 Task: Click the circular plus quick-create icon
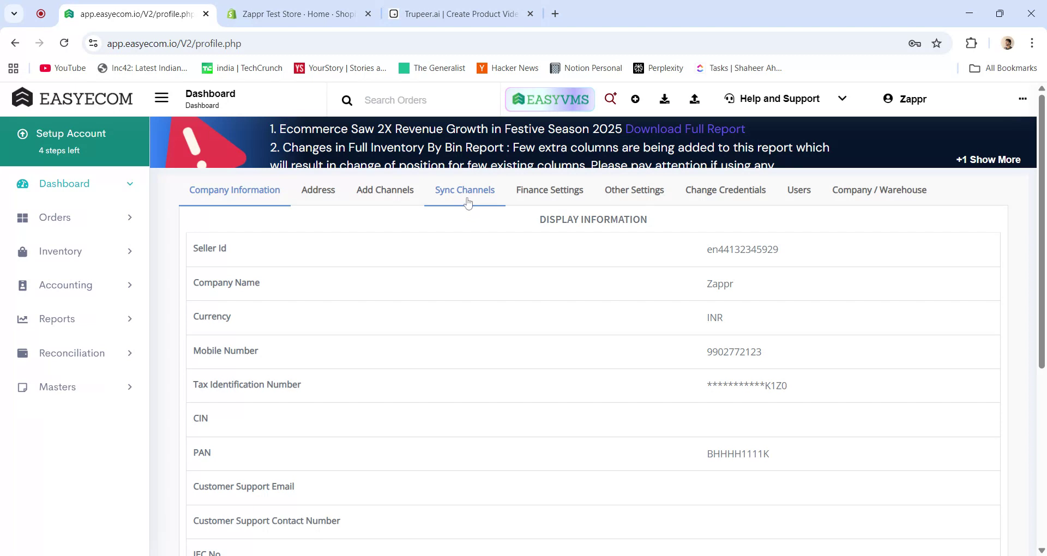[635, 99]
